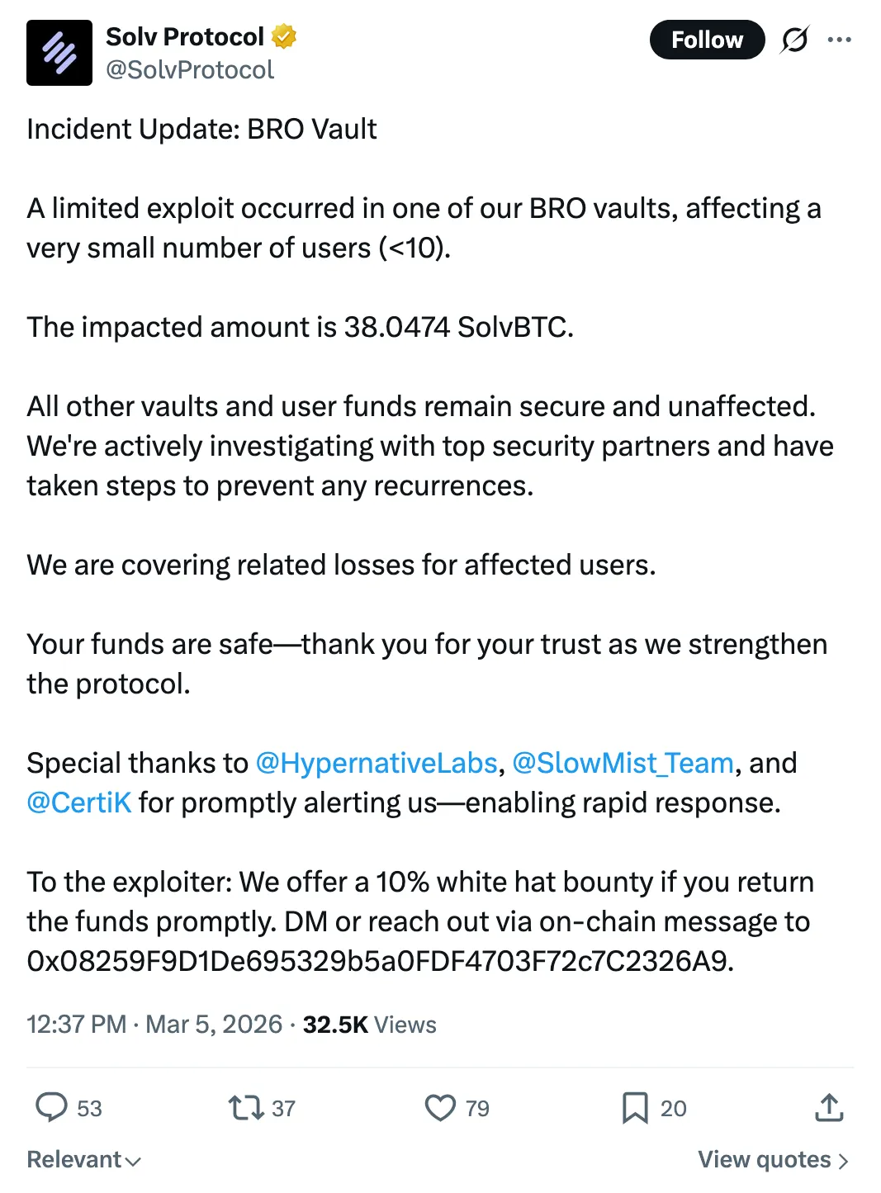Bookmark this post
The width and height of the screenshot is (881, 1193).
[x=635, y=1107]
